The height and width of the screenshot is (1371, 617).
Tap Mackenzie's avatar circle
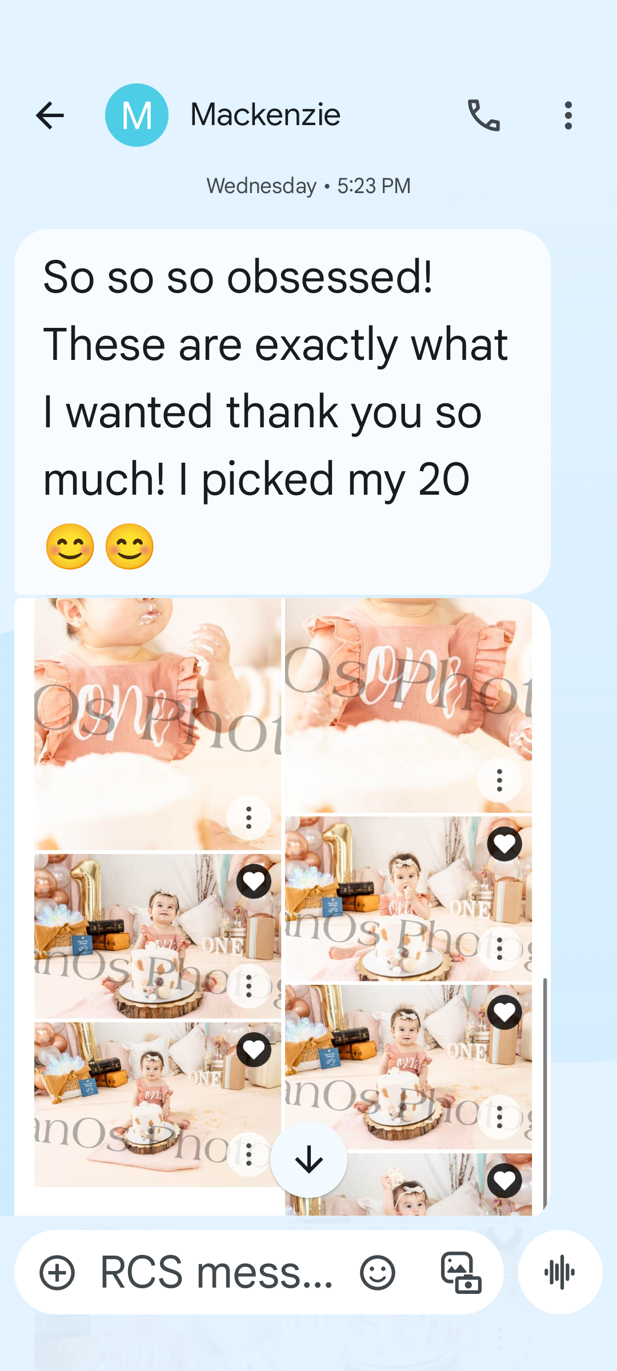[137, 115]
